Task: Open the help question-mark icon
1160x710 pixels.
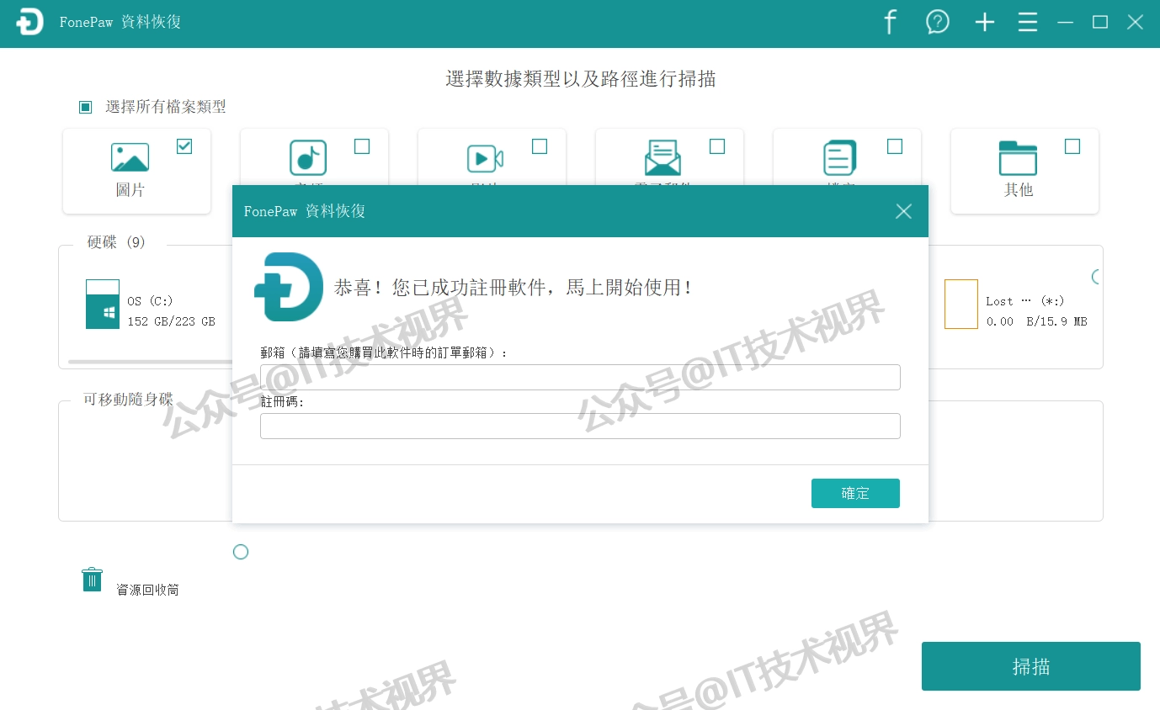Action: click(x=937, y=23)
